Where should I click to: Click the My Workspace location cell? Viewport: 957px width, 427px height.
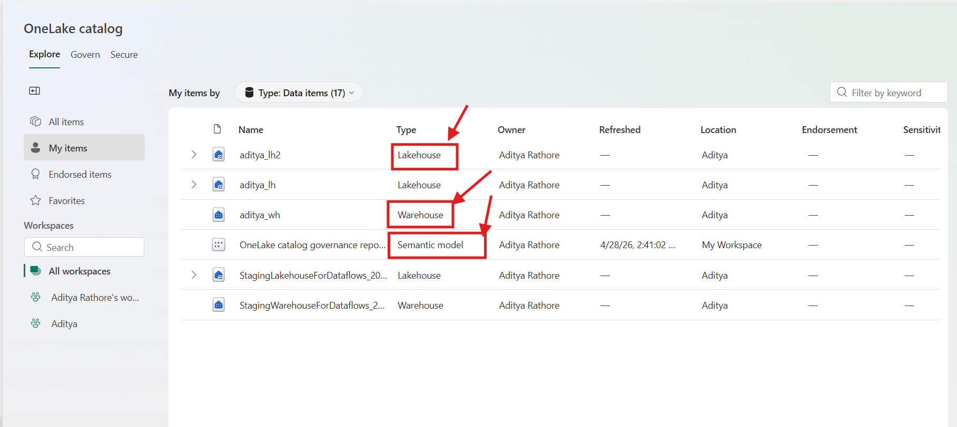(732, 245)
